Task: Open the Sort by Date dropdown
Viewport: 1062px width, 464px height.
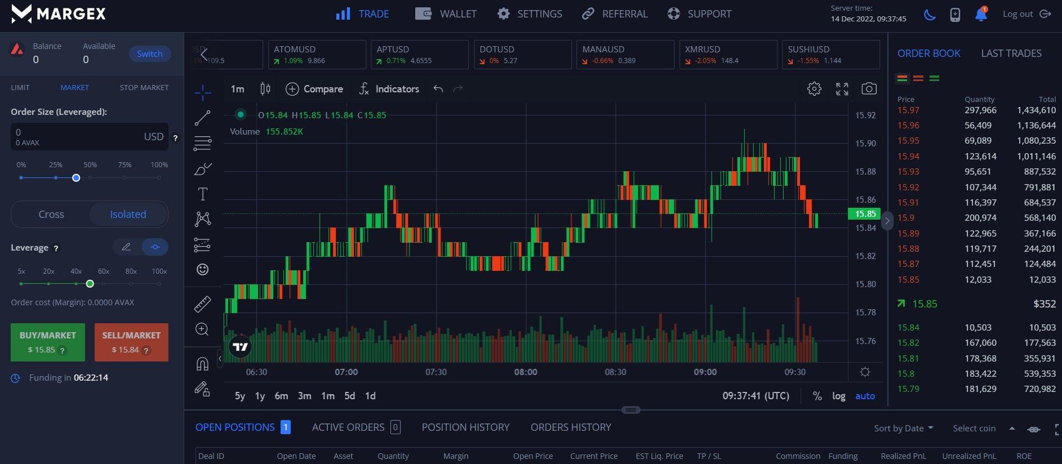Action: [x=903, y=429]
